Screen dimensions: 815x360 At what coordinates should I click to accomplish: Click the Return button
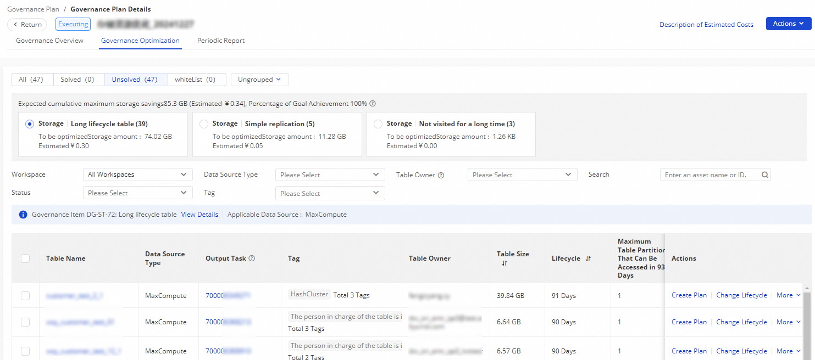pos(27,24)
